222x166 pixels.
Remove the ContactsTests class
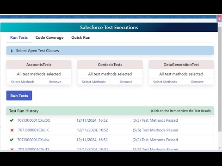(126, 82)
